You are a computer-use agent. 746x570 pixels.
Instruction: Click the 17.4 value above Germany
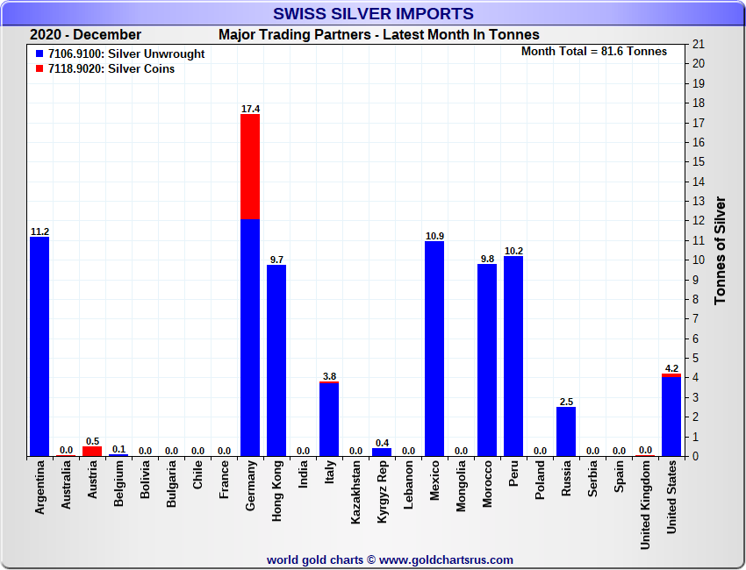[250, 109]
